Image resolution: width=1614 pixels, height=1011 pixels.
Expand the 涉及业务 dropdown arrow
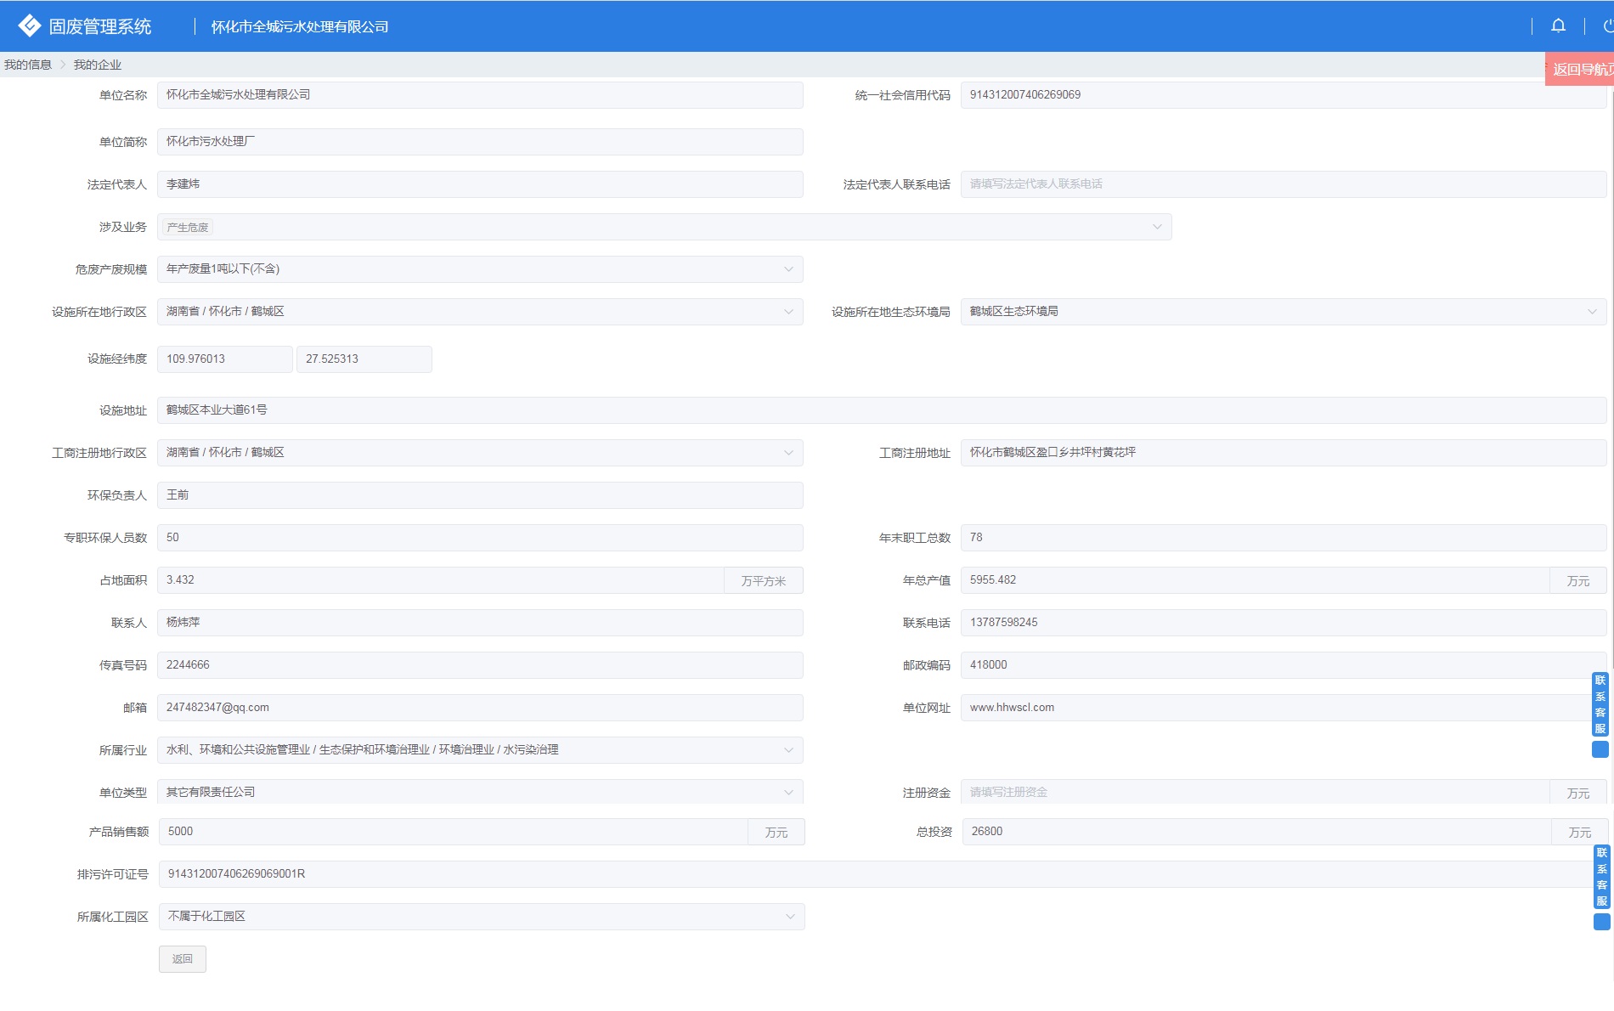tap(1156, 227)
